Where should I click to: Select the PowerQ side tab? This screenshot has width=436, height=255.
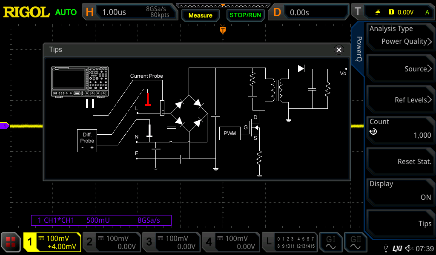click(359, 49)
